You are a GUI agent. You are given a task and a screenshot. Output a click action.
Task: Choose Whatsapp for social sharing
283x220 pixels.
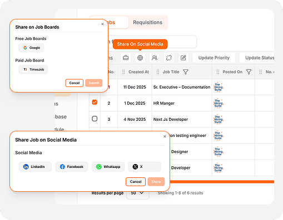click(x=108, y=167)
